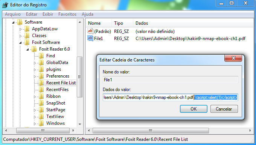Click the StartPage folder icon

41,110
